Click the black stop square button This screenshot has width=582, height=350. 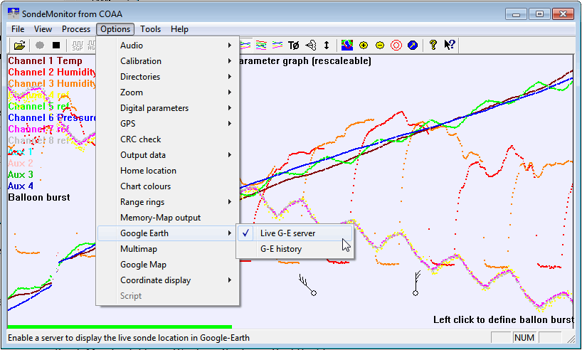click(x=56, y=46)
